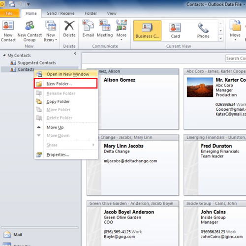Viewport: 246px width, 246px height.
Task: Click in the Search Contacts field
Action: 236,59
